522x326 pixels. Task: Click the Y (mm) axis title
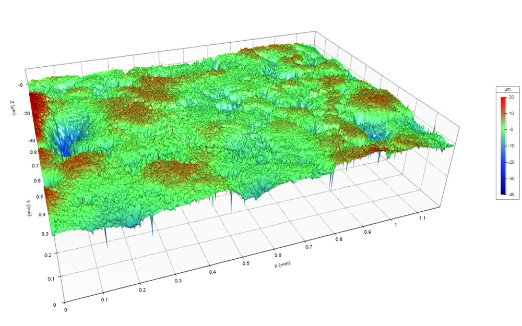tap(29, 209)
